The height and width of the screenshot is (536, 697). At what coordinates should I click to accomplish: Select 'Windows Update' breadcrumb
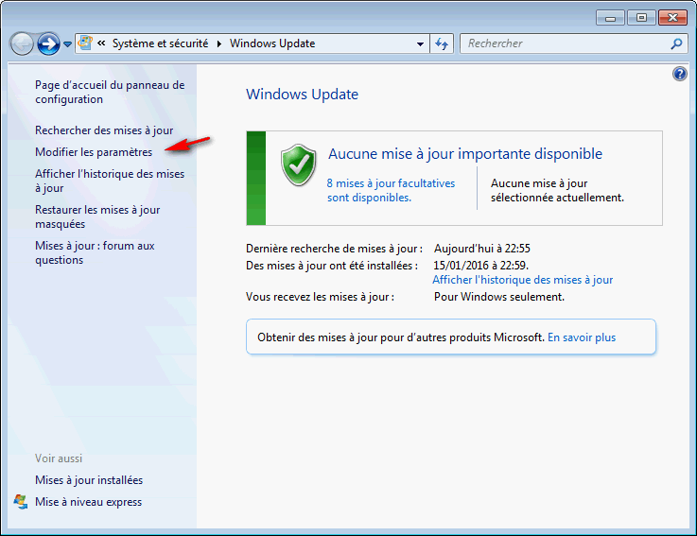click(x=272, y=43)
